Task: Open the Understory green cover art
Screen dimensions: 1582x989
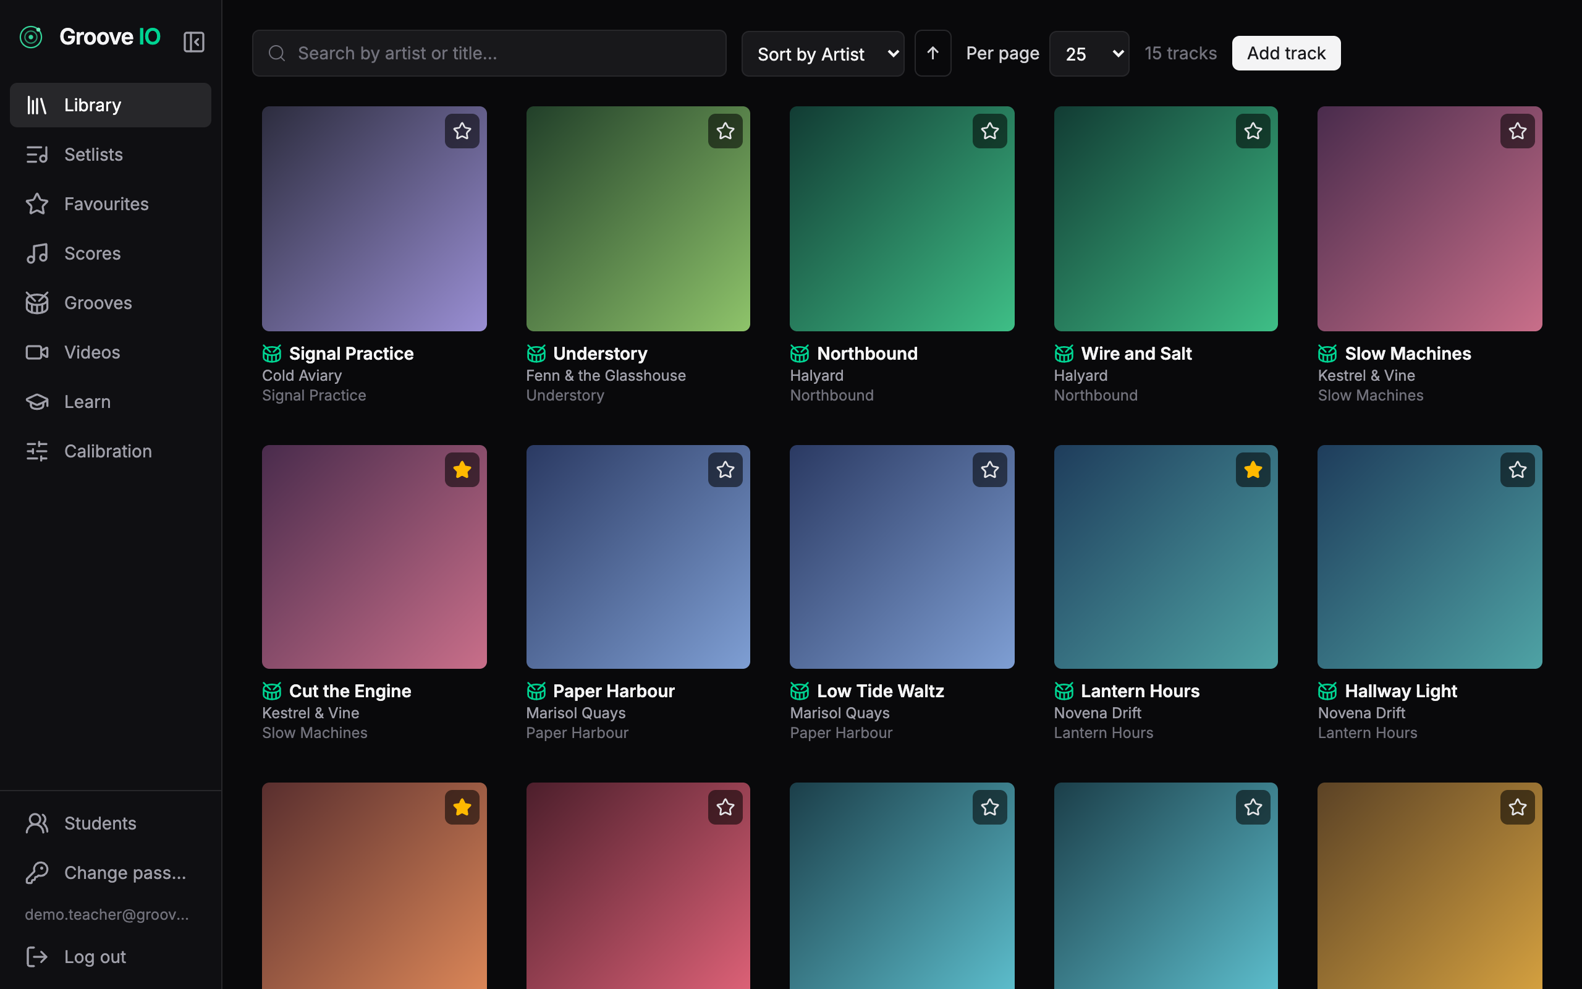Action: tap(638, 218)
